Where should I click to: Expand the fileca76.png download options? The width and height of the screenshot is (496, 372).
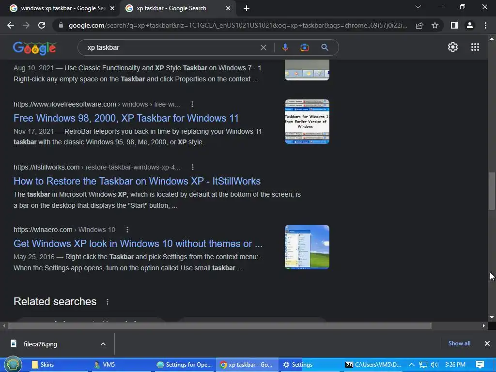[x=103, y=344]
